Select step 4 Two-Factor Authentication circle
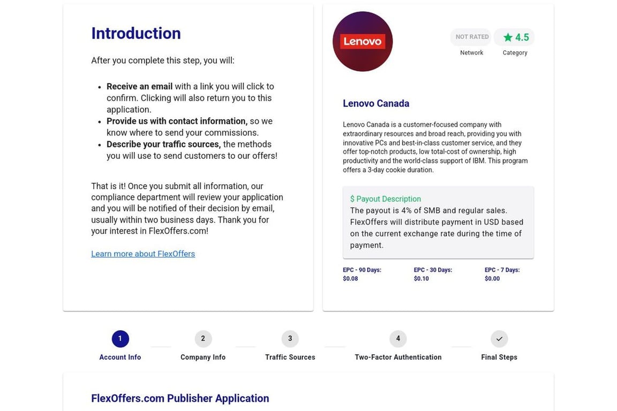The height and width of the screenshot is (411, 617). pyautogui.click(x=398, y=339)
